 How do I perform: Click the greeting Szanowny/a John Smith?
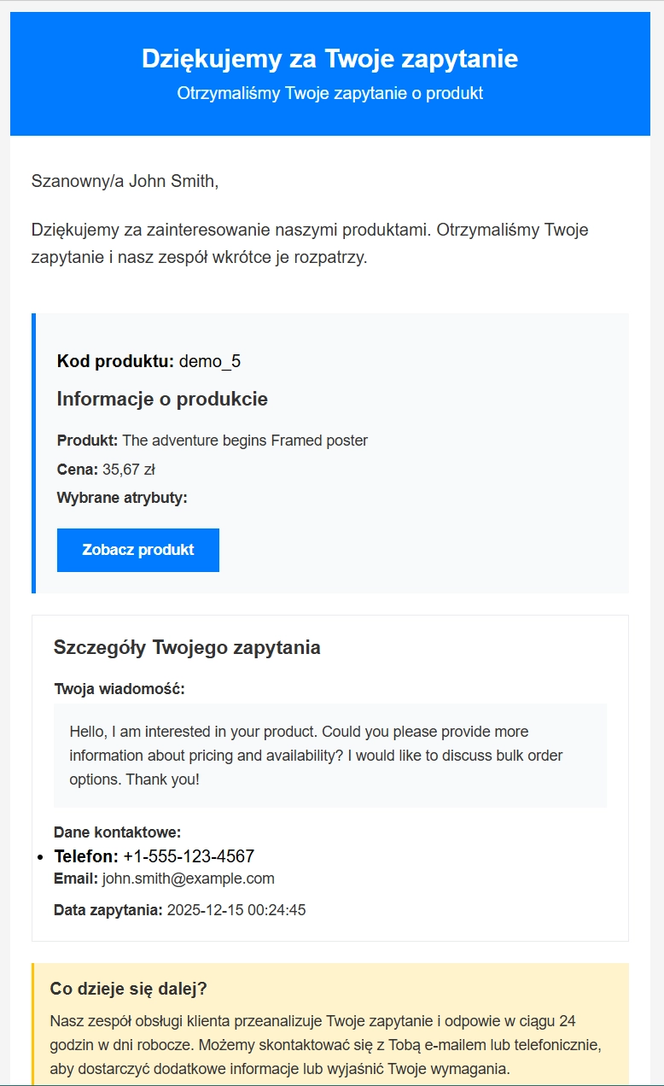[x=124, y=179]
